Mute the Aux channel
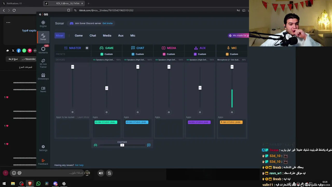 pos(200,112)
